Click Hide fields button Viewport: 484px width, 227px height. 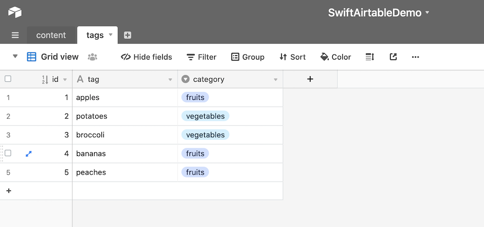click(x=146, y=57)
